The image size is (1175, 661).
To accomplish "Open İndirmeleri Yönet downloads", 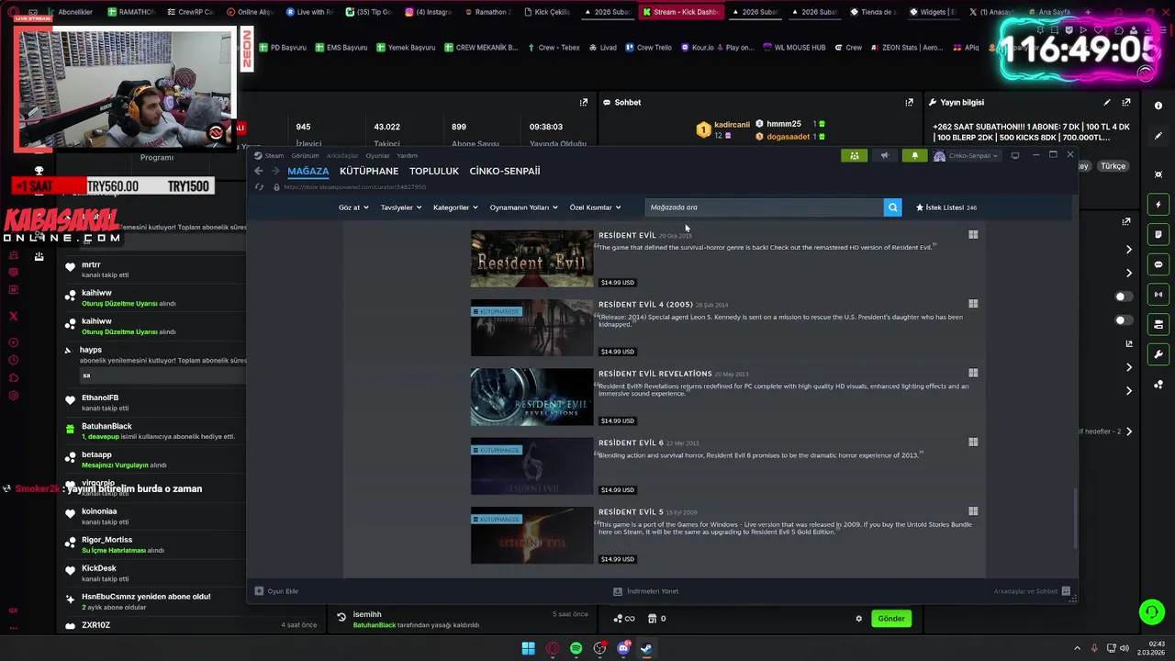I will [646, 591].
